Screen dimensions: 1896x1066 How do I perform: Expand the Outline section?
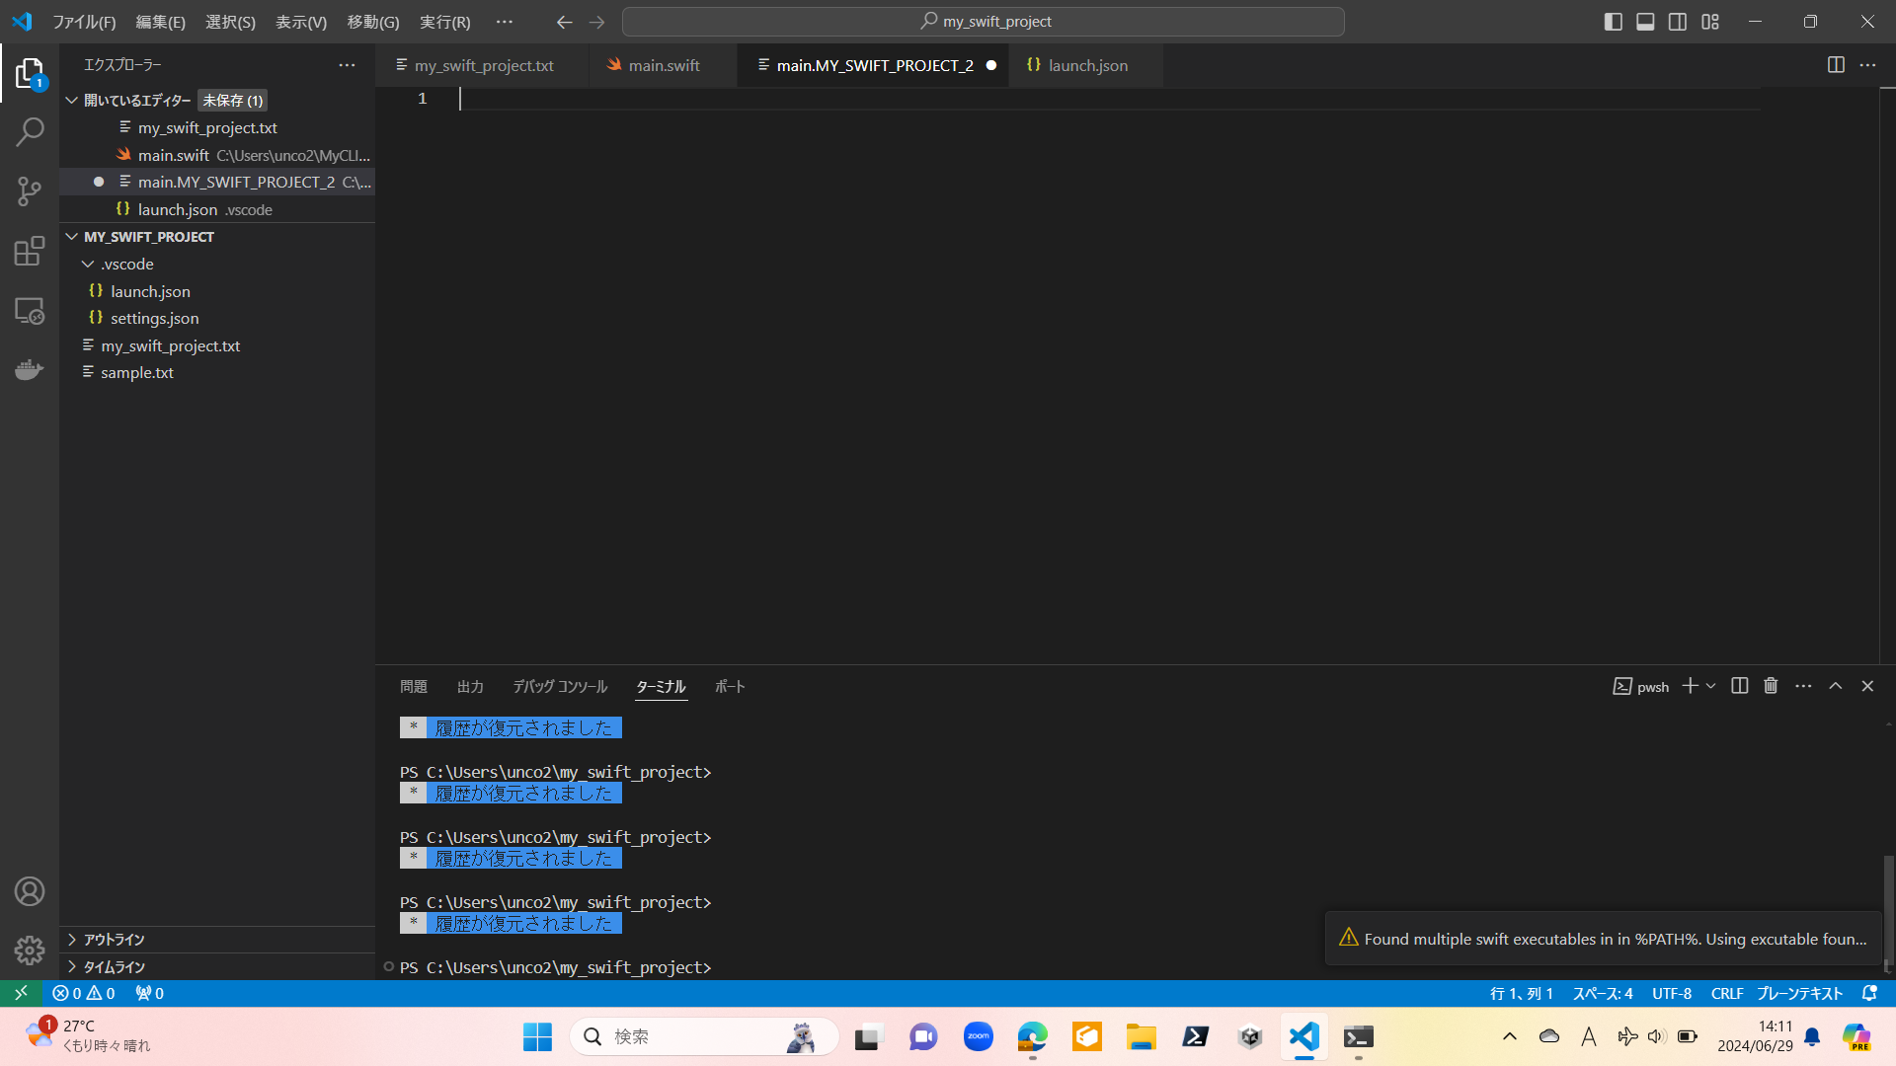72,940
